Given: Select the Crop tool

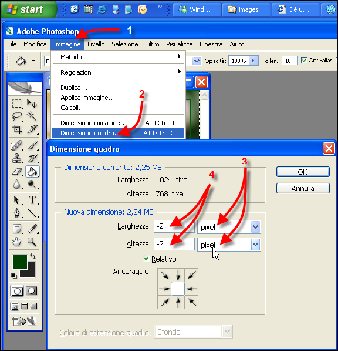Looking at the screenshot, I should 17,129.
